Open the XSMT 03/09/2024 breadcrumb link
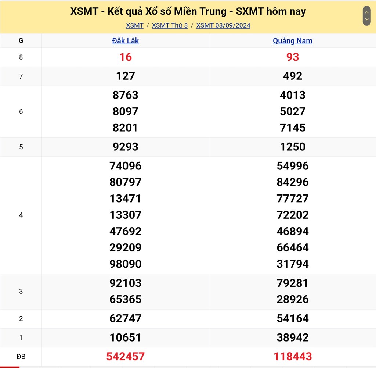This screenshot has height=368, width=376. (223, 25)
